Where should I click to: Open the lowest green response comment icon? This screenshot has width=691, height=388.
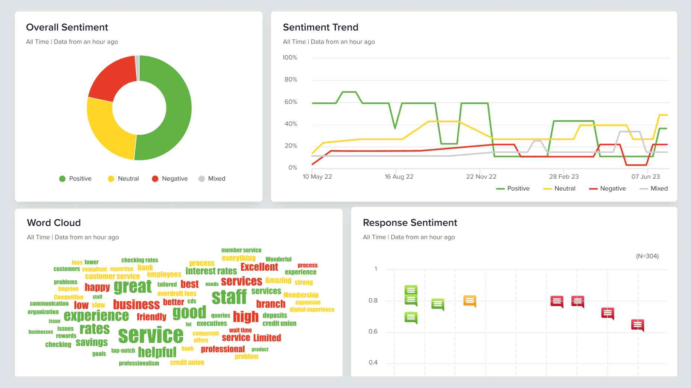point(411,318)
